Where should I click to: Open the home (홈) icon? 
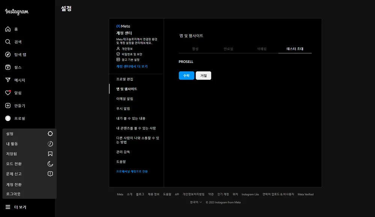[8, 29]
